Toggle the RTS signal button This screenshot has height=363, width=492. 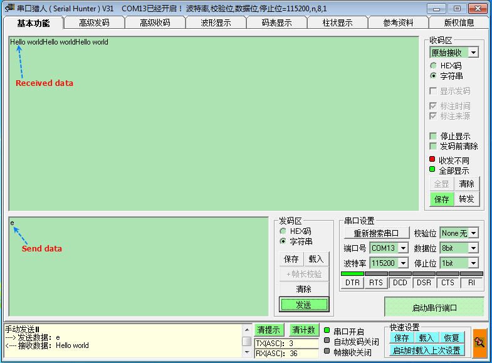point(376,282)
